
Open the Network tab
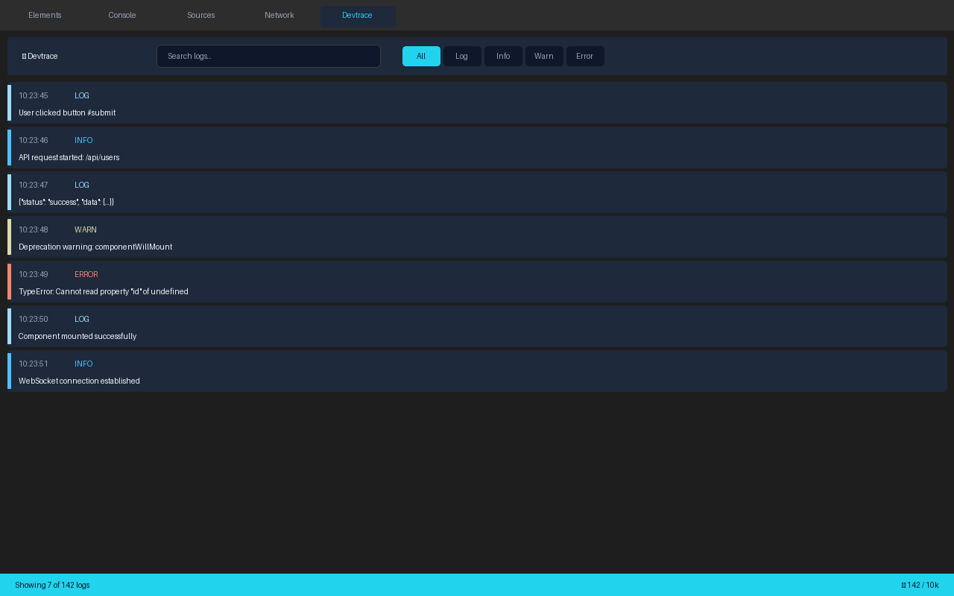[279, 15]
